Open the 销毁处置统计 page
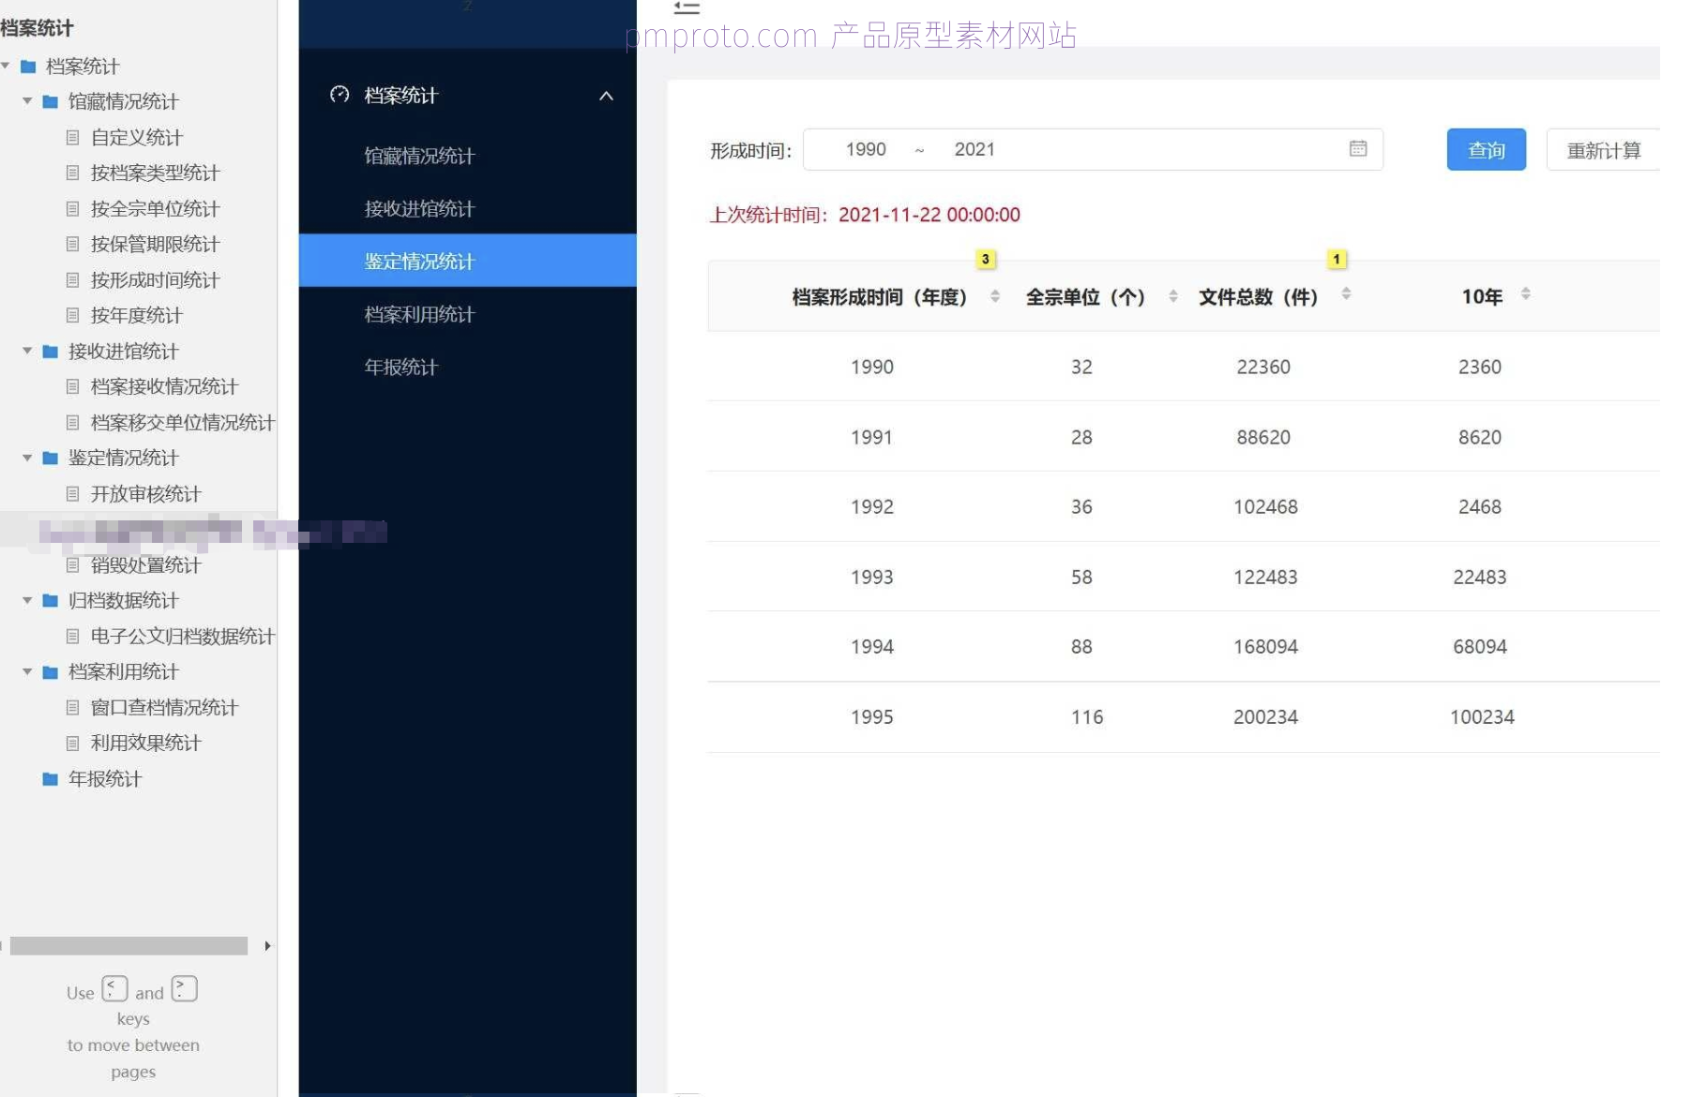The width and height of the screenshot is (1692, 1097). [x=145, y=564]
